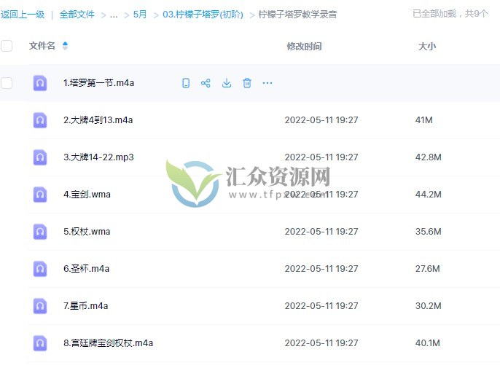This screenshot has width=500, height=368.
Task: Open the more options ellipsis on first row
Action: click(267, 83)
